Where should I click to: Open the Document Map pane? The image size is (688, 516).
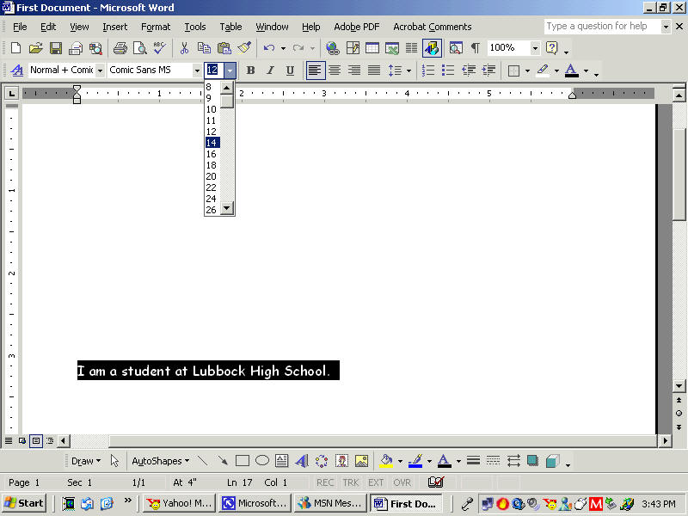tap(456, 48)
